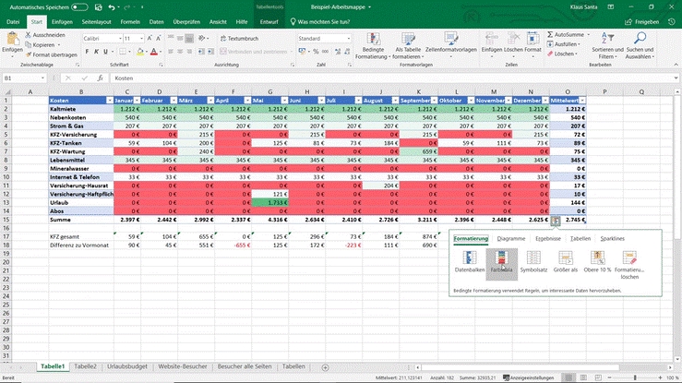Select the Urlaub row label cell
682x383 pixels.
coord(81,203)
